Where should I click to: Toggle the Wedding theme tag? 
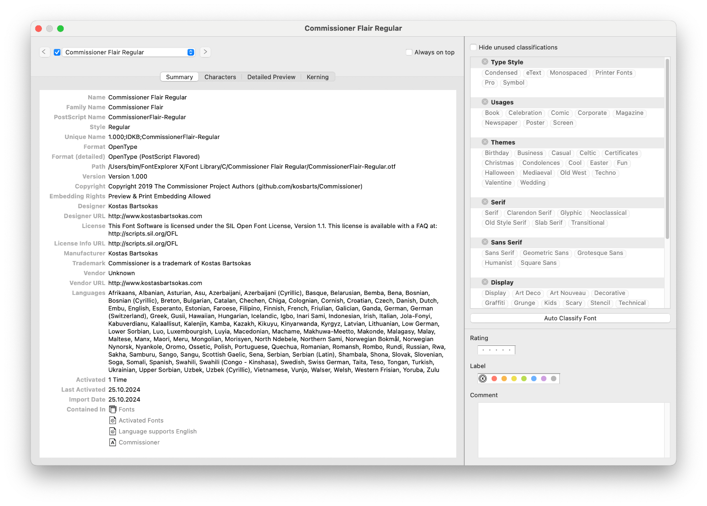[533, 183]
